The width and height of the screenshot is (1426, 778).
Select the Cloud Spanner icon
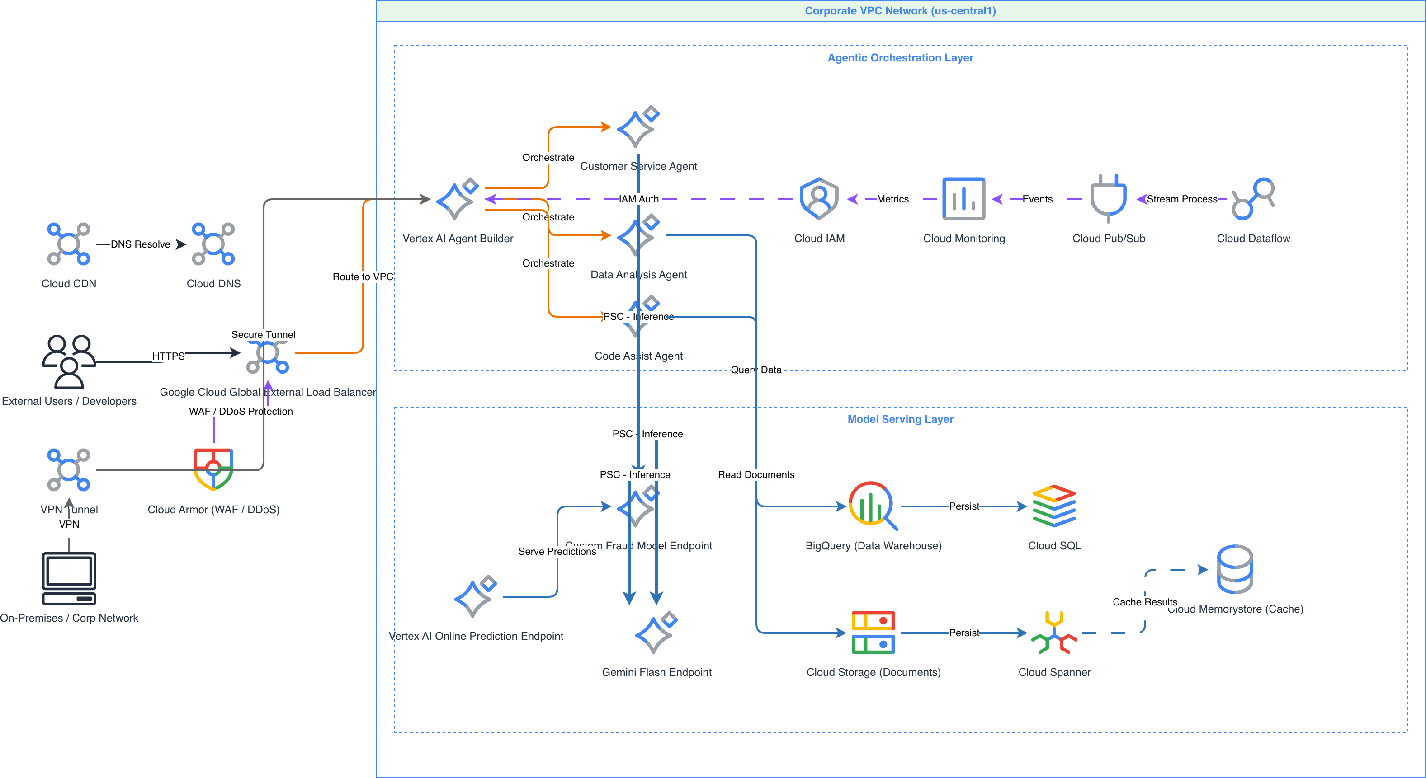tap(1054, 633)
